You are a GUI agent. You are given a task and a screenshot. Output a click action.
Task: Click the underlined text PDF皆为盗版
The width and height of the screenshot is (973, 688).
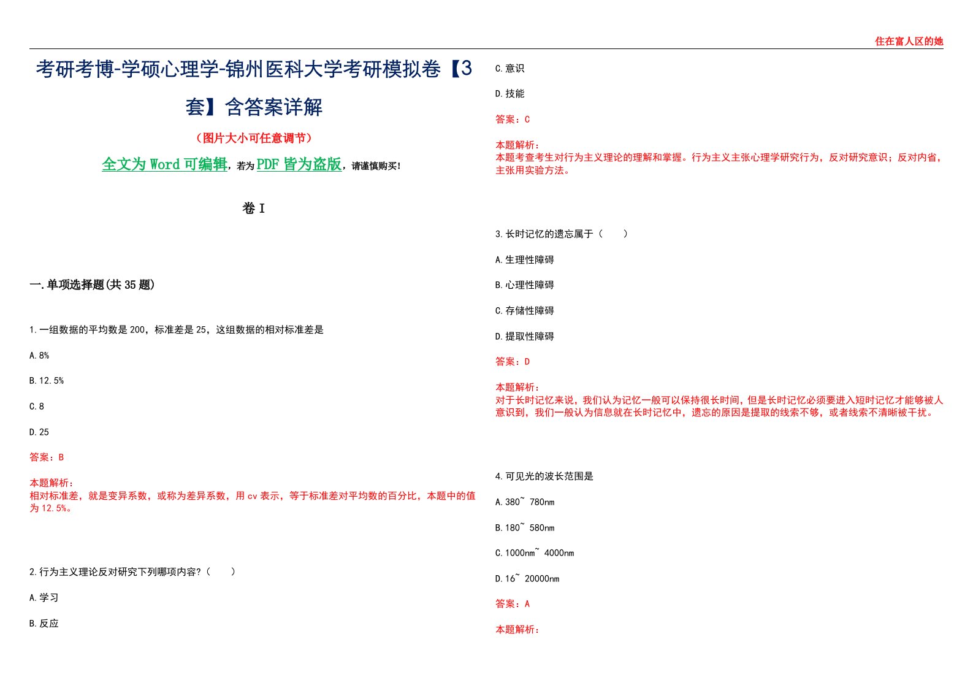299,164
